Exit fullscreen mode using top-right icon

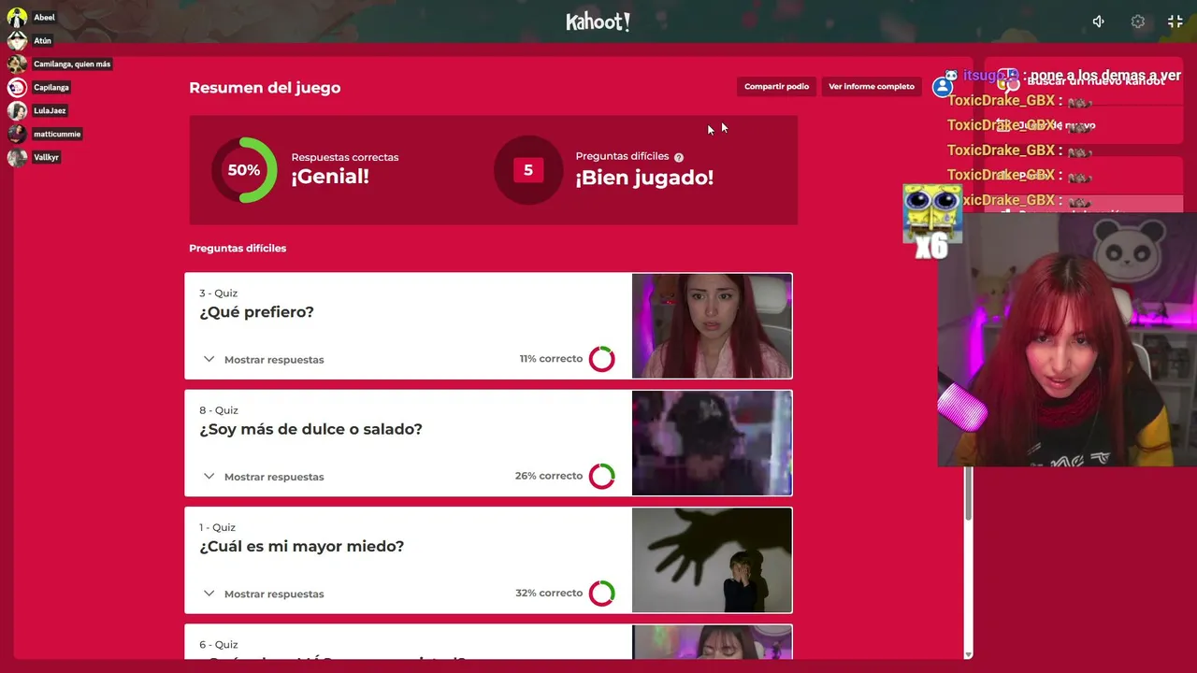point(1175,21)
